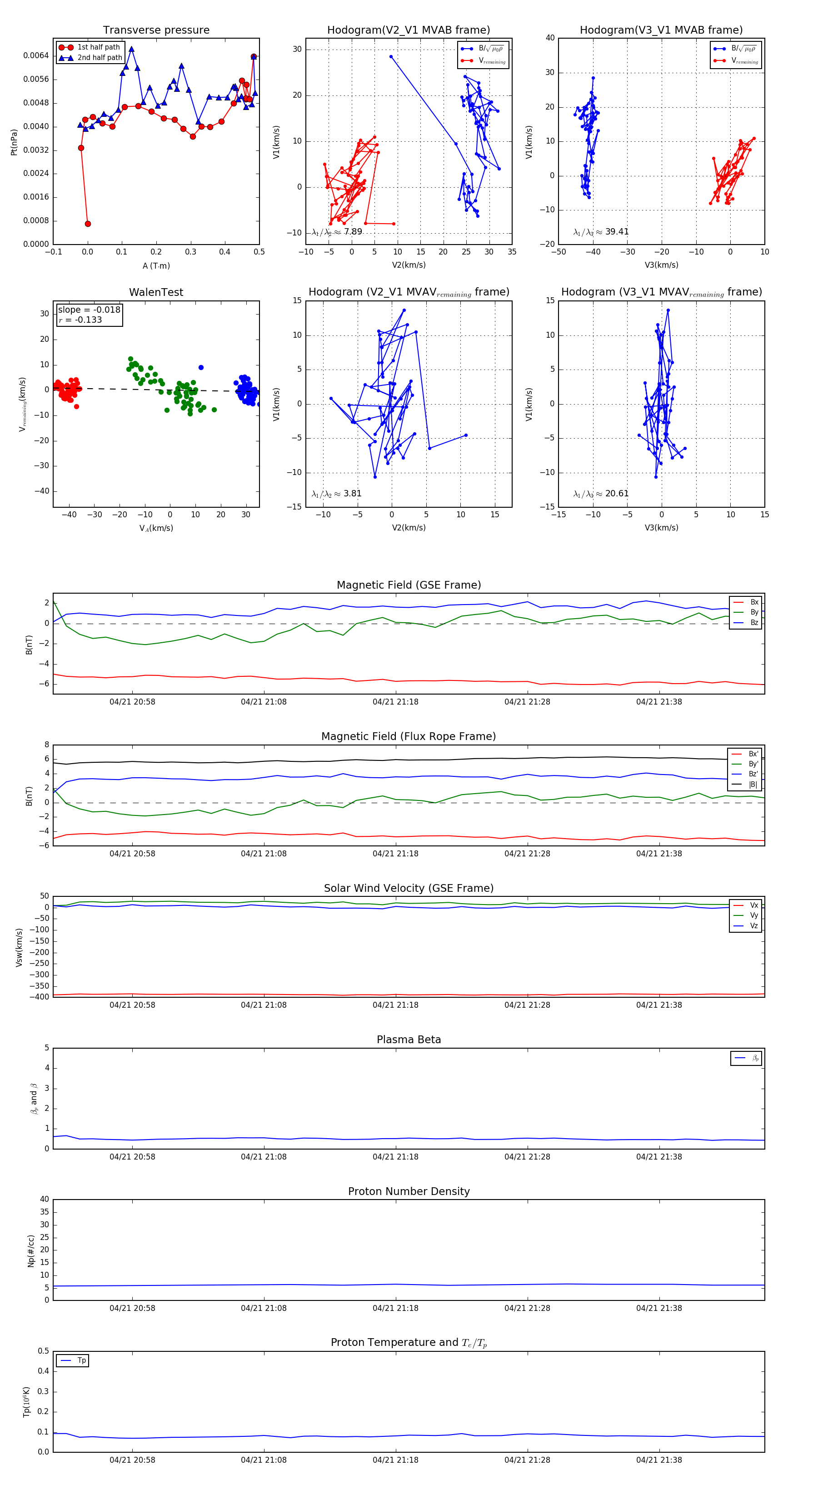
Task: Select Bx' legend entry in flux rope plot
Action: tap(745, 754)
